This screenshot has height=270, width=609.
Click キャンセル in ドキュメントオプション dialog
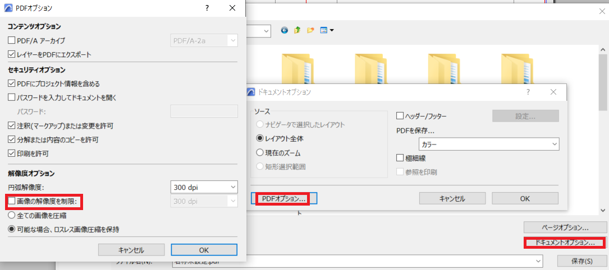click(452, 198)
